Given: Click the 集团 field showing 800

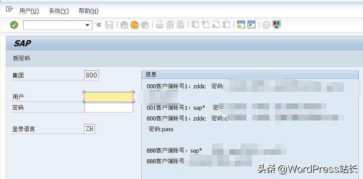Looking at the screenshot, I should [91, 75].
